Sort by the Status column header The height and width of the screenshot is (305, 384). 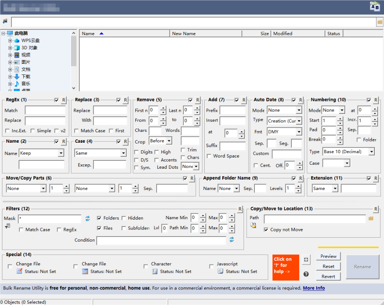[x=334, y=34]
